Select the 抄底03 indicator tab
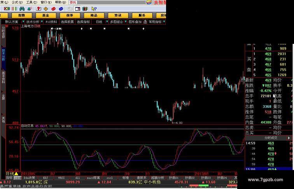 click(x=206, y=178)
